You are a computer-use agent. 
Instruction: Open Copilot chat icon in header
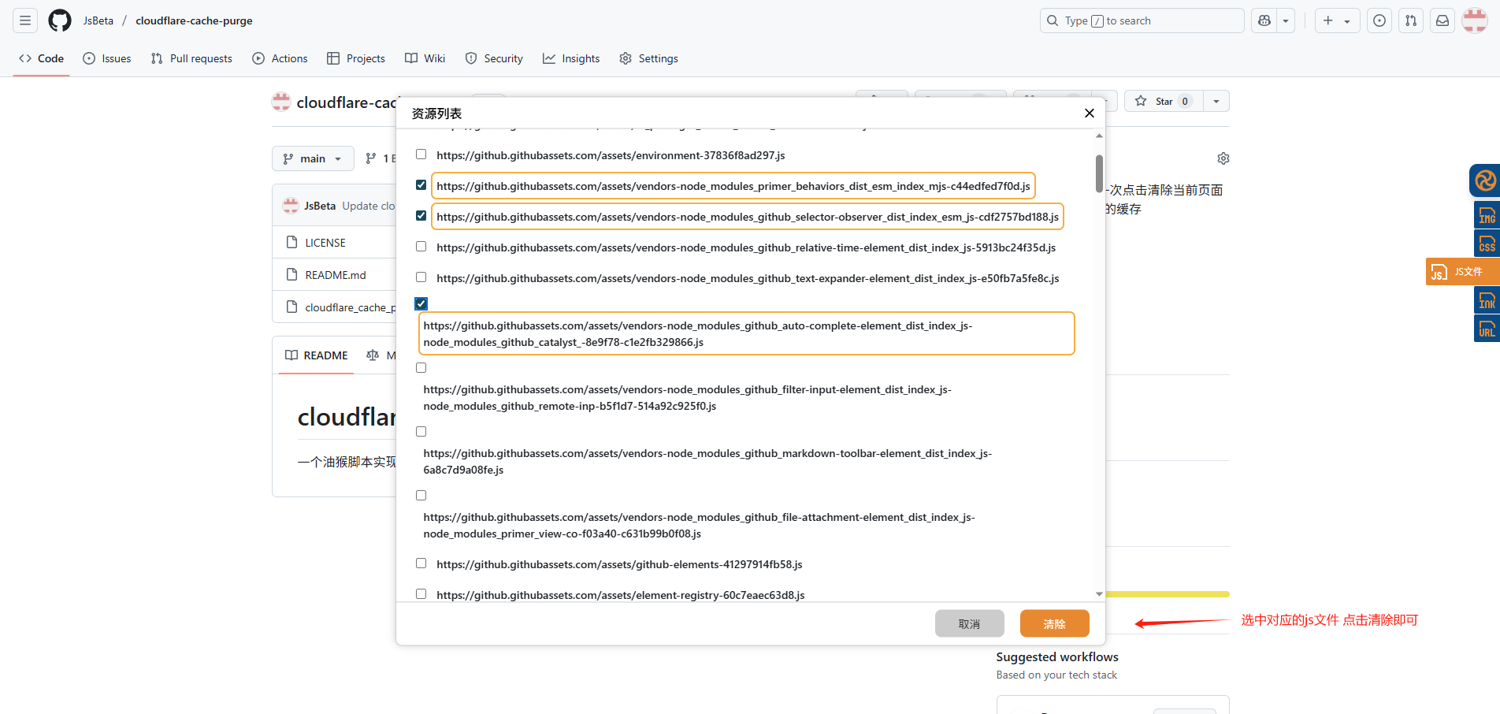[1264, 20]
